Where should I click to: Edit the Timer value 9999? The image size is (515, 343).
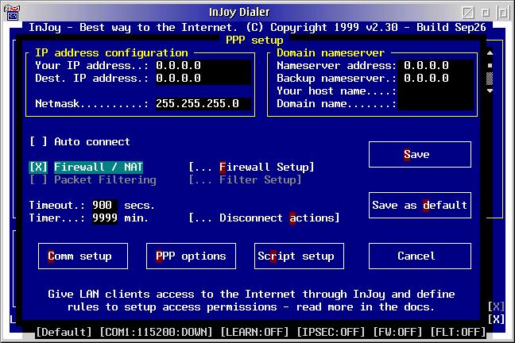click(x=104, y=218)
